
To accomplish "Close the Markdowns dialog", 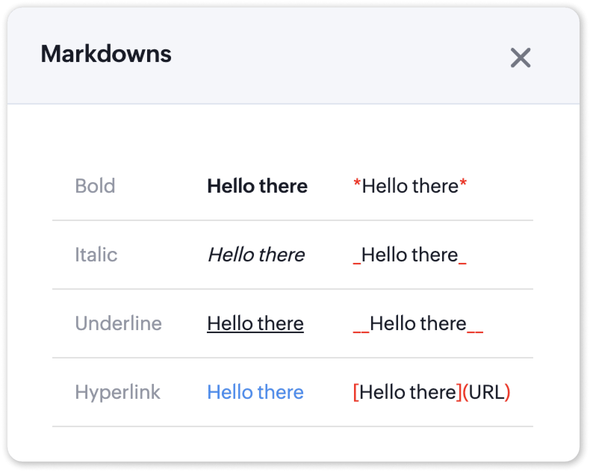I will click(520, 58).
